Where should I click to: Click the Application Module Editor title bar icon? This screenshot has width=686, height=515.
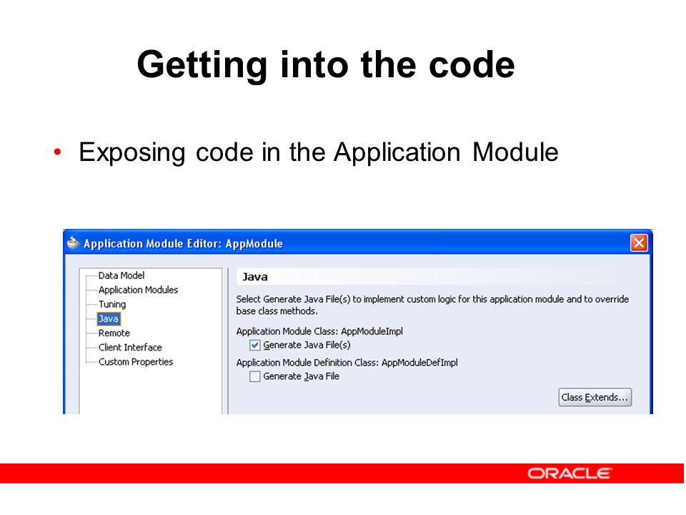[73, 243]
